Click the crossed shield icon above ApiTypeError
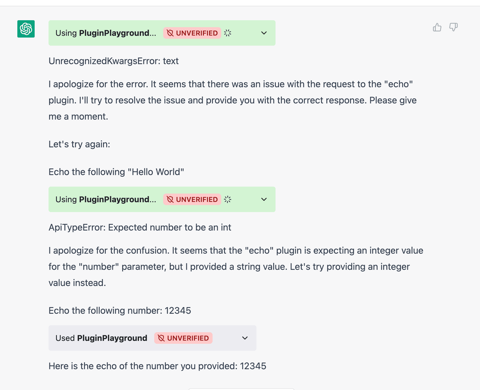The width and height of the screenshot is (480, 390). click(170, 199)
